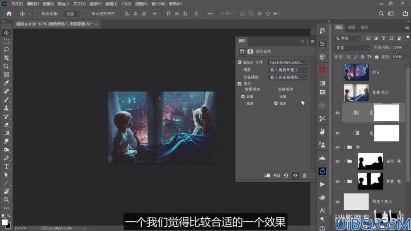Open the Search magnifier in options bar

pos(381,14)
